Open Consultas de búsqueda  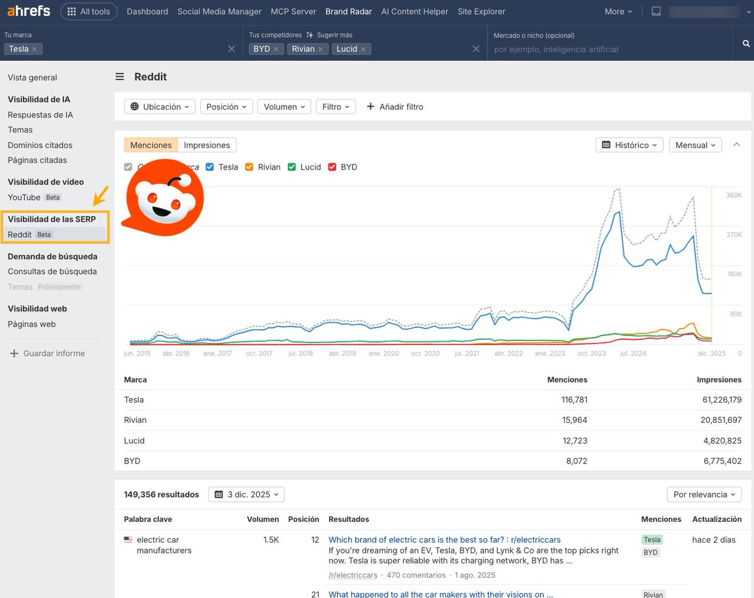(52, 271)
